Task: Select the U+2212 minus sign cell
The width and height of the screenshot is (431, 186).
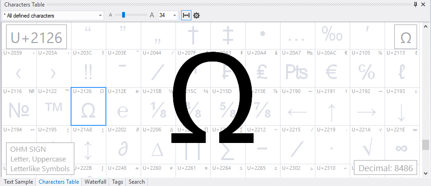Action: click(263, 145)
